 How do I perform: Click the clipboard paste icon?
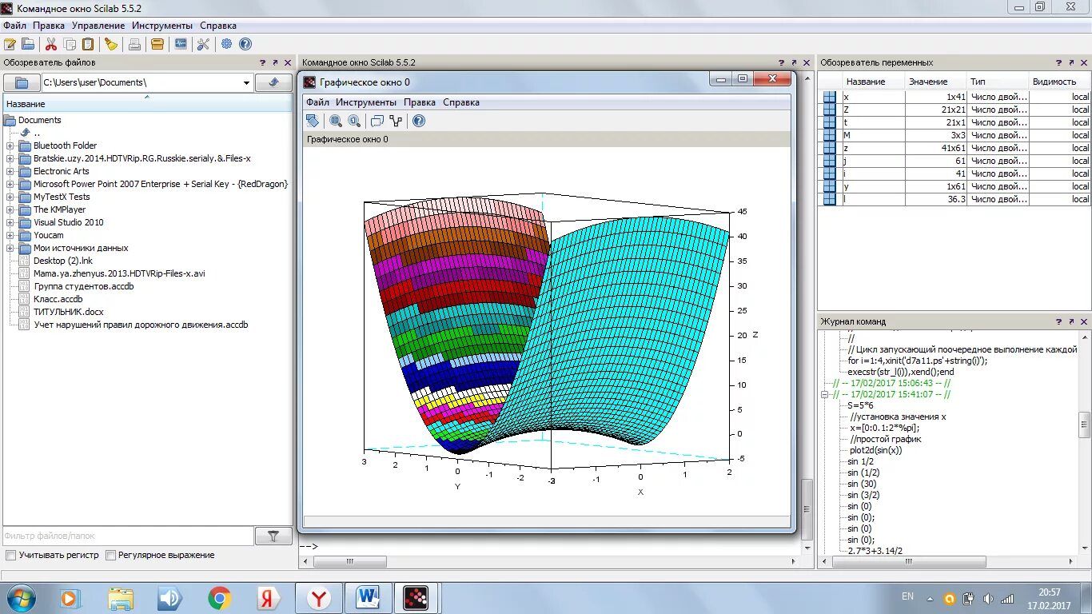tap(89, 44)
